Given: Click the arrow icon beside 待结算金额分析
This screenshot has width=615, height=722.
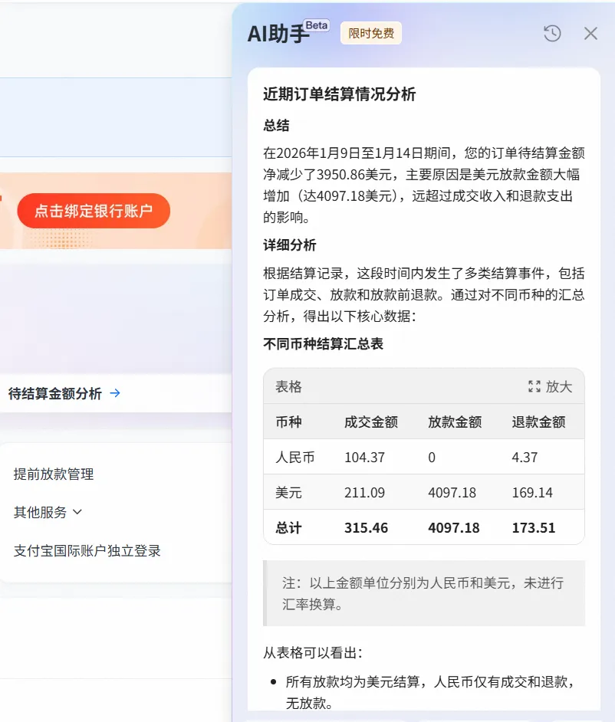Looking at the screenshot, I should [115, 393].
